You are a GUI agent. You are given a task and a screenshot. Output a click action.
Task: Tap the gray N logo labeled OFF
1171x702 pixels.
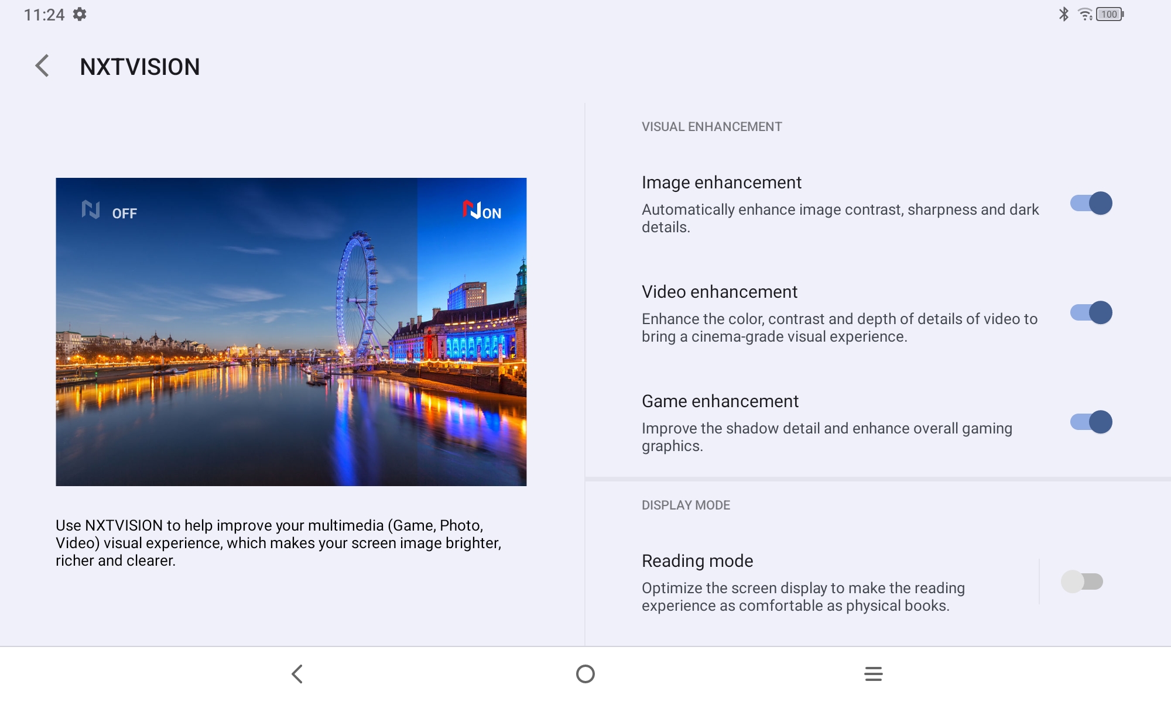(x=91, y=209)
